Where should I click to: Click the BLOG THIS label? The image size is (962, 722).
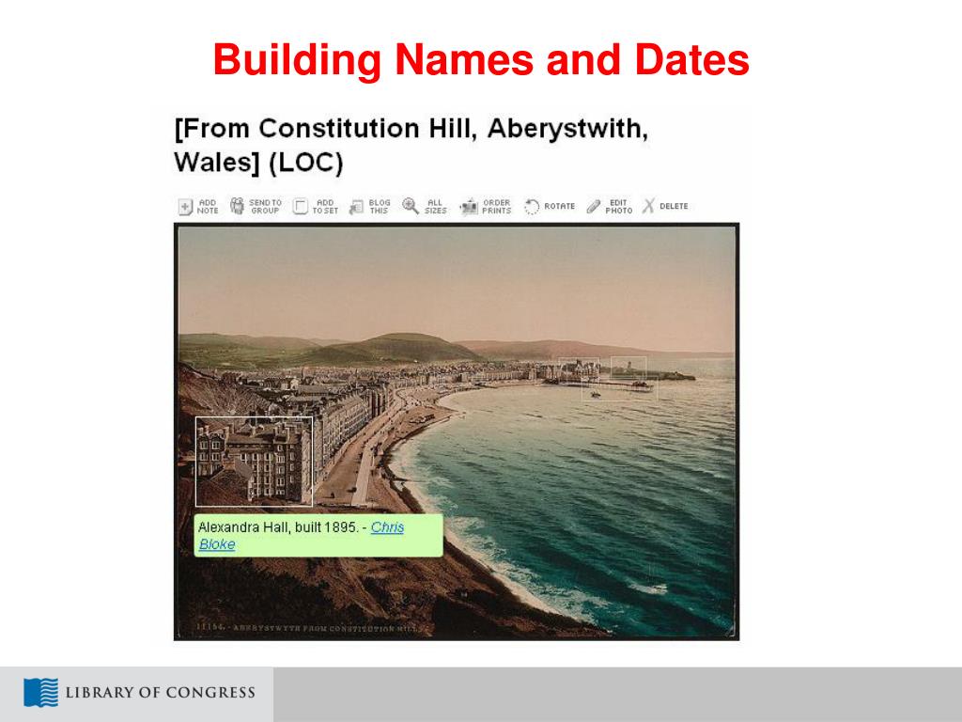pyautogui.click(x=380, y=206)
